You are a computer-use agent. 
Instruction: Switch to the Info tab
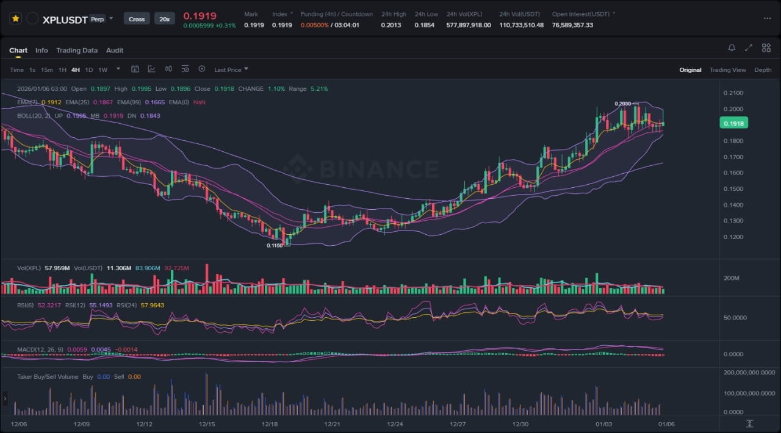pyautogui.click(x=41, y=51)
